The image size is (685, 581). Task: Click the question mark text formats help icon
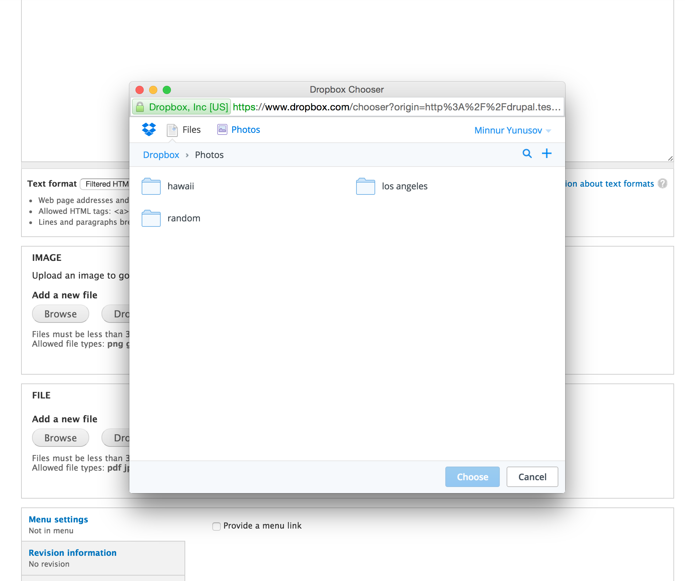tap(663, 183)
